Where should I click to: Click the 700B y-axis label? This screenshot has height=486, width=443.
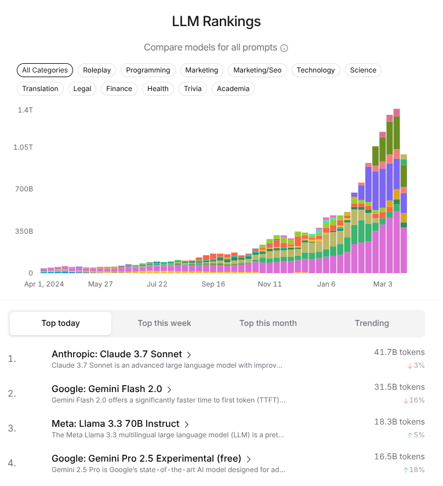pyautogui.click(x=24, y=188)
